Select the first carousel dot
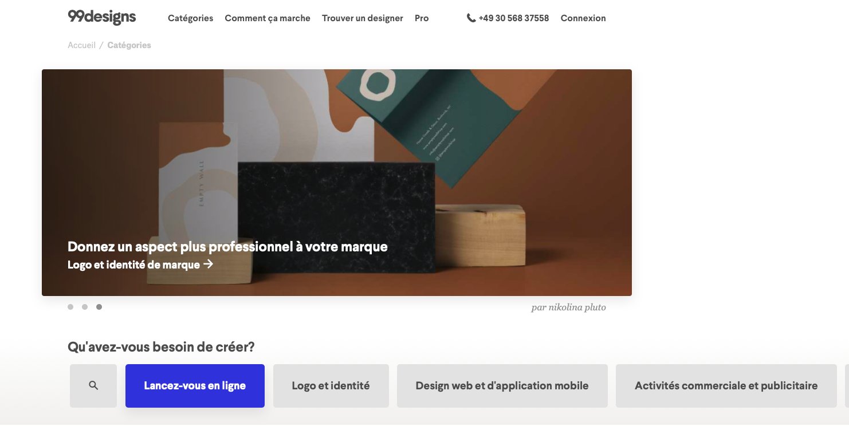Image resolution: width=849 pixels, height=434 pixels. point(70,307)
